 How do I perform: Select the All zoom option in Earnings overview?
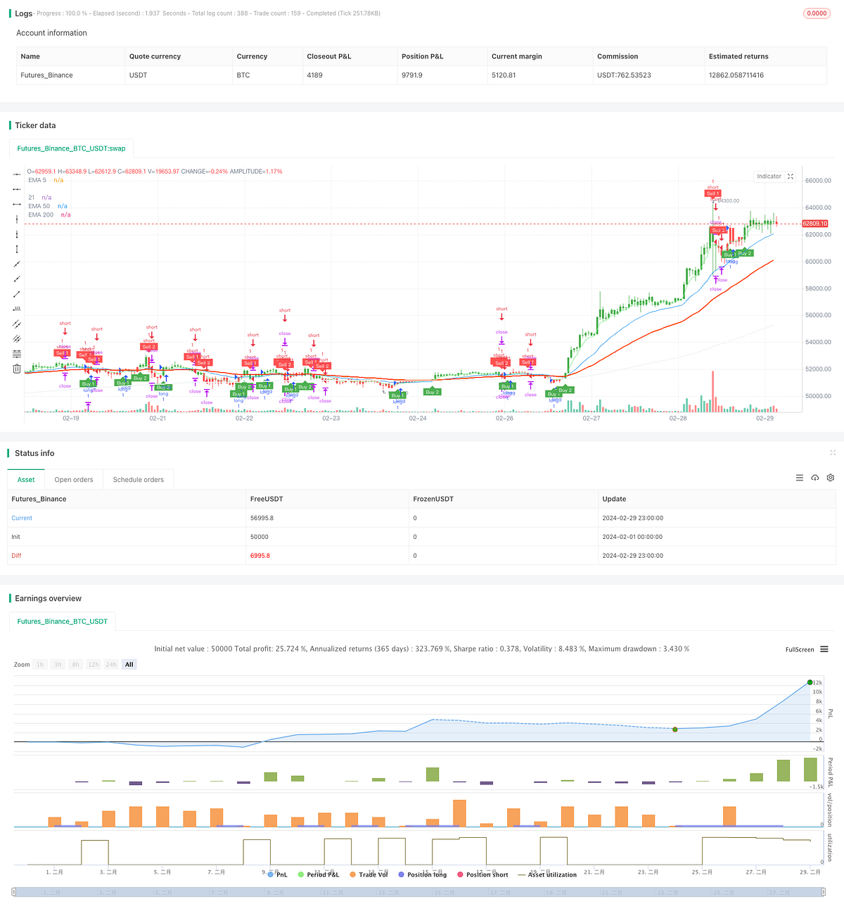129,664
